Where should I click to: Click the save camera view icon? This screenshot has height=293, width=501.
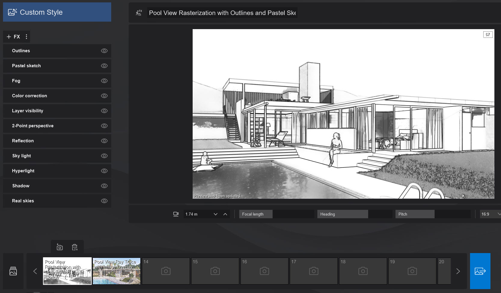coord(60,247)
